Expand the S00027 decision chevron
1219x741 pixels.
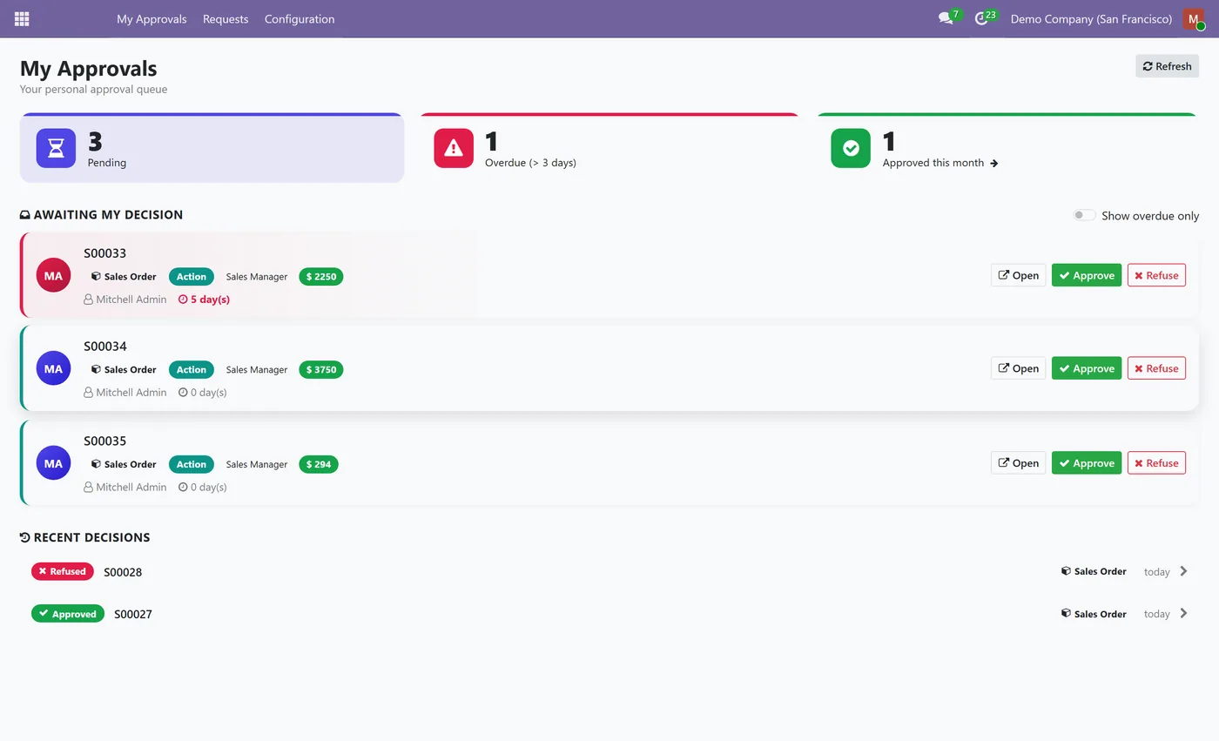(x=1183, y=613)
